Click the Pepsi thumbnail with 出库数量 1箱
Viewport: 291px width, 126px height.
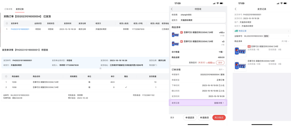coord(240,51)
